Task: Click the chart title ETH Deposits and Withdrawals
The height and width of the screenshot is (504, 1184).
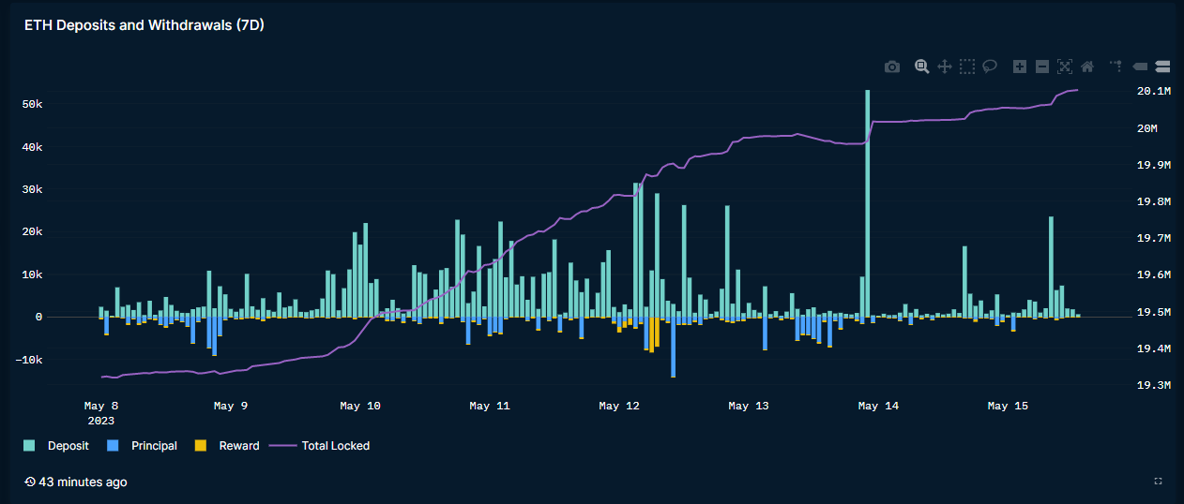Action: point(144,25)
